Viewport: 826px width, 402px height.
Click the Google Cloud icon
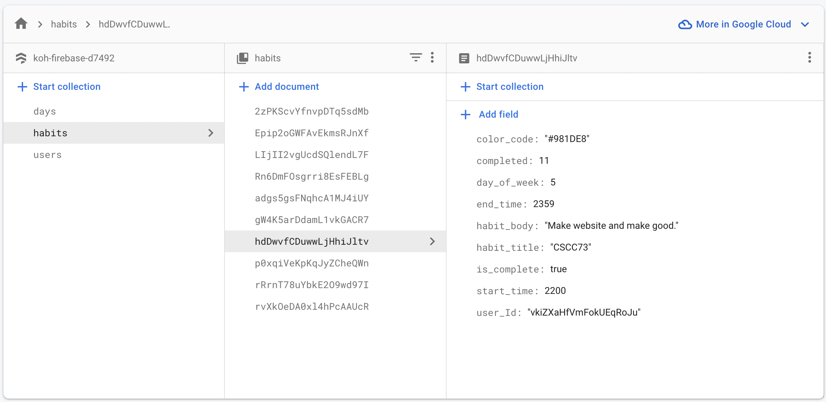pos(685,24)
